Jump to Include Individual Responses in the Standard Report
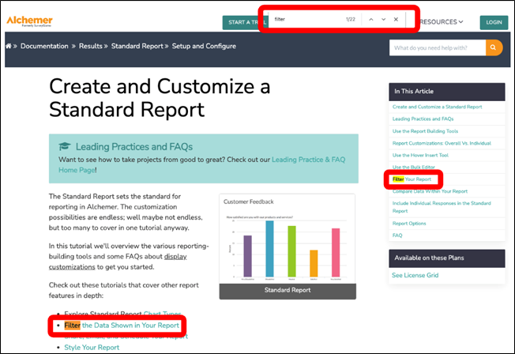The width and height of the screenshot is (515, 354). [442, 207]
